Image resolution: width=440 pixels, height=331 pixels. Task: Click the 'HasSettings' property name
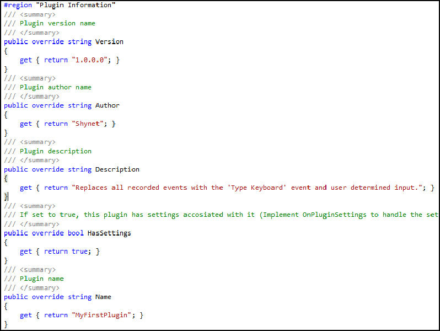pyautogui.click(x=109, y=233)
